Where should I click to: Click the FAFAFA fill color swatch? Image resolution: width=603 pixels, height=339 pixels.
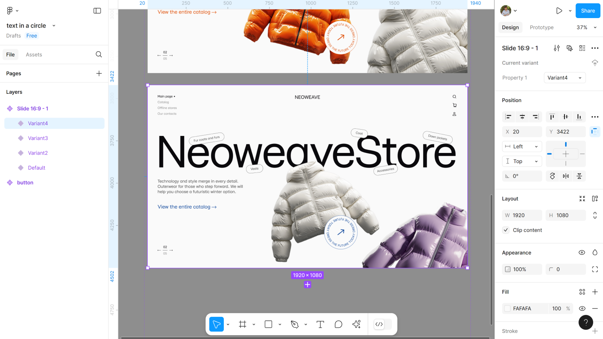click(508, 308)
